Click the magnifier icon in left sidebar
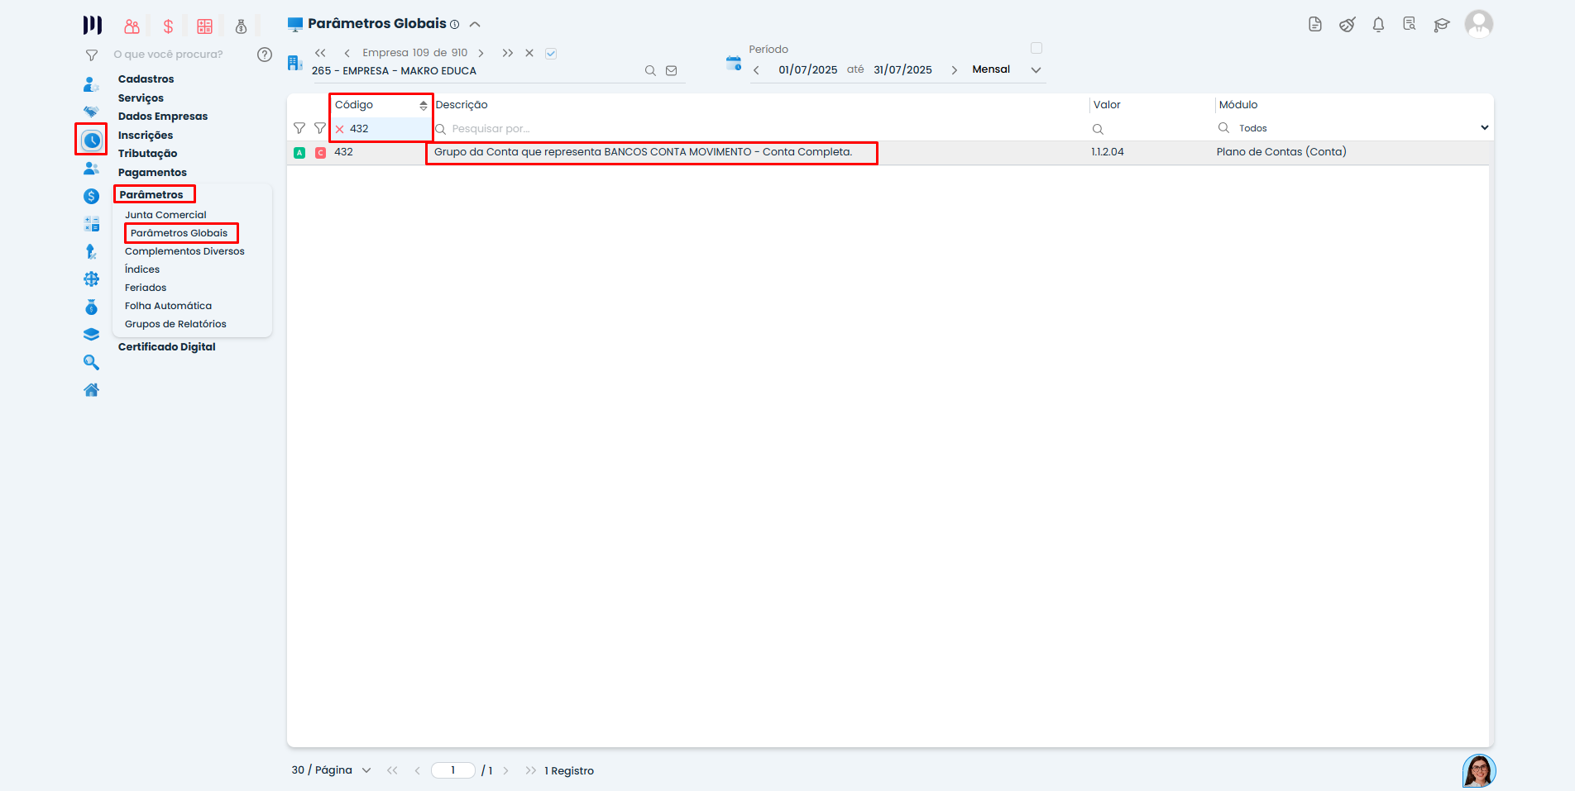The image size is (1575, 791). click(x=91, y=363)
